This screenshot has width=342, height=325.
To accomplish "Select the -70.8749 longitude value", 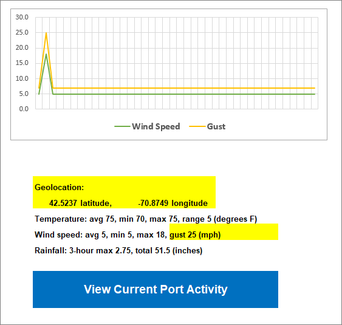I will 153,203.
